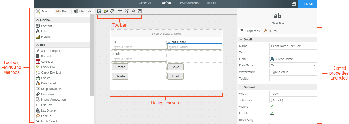Toggle the Visible checkbox

[x=272, y=106]
